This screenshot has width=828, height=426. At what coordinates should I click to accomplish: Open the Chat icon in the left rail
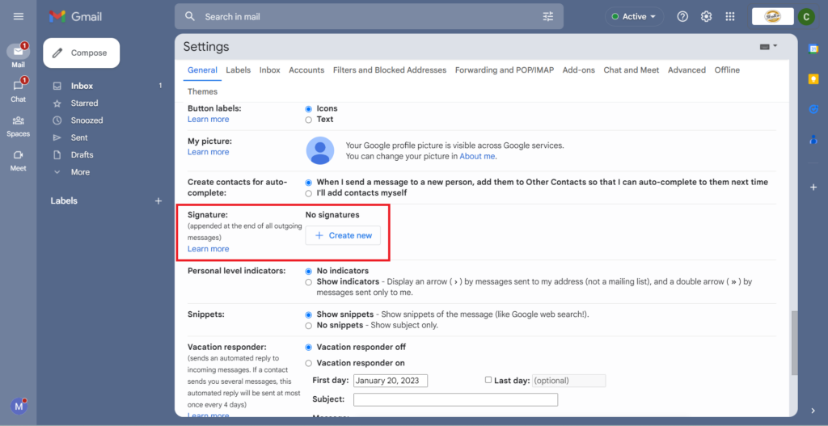[18, 86]
